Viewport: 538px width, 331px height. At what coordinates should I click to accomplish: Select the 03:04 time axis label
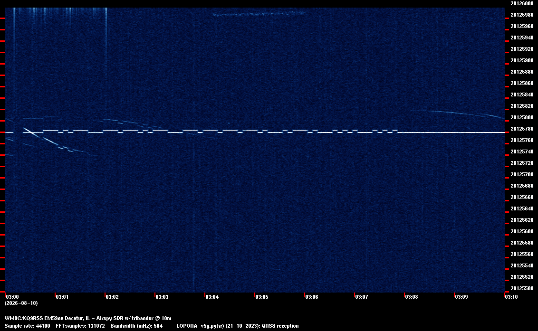point(212,297)
